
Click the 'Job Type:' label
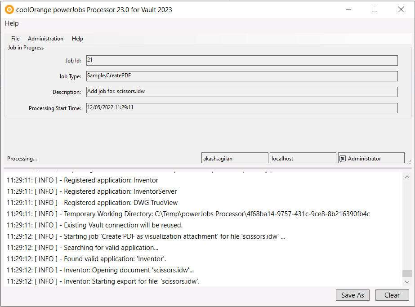(x=70, y=76)
